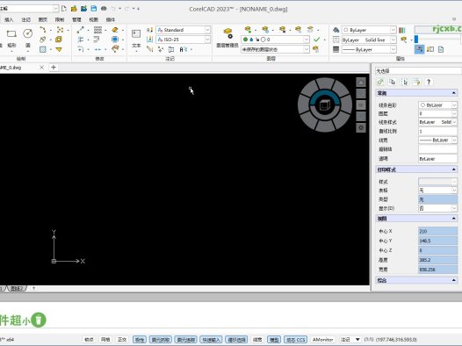
Task: Open the Constraints (限制) ribbon tab
Action: tap(60, 19)
